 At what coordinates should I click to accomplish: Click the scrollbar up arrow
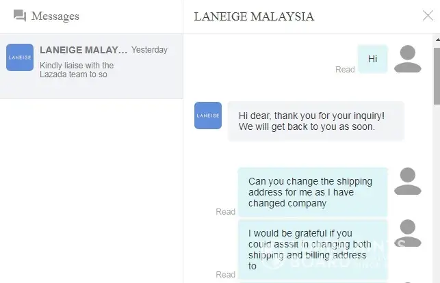pyautogui.click(x=437, y=40)
